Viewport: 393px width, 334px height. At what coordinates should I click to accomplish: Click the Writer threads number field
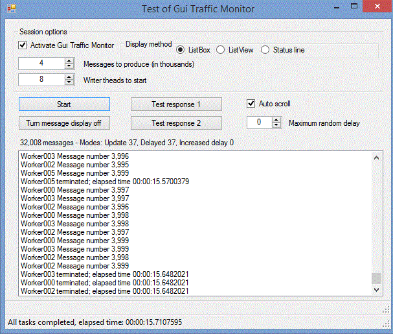pos(41,79)
